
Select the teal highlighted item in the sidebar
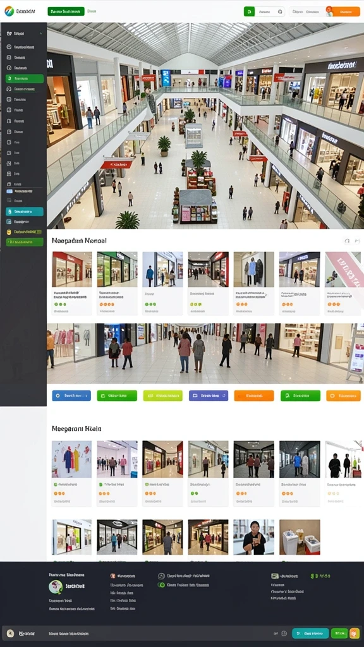(x=25, y=212)
